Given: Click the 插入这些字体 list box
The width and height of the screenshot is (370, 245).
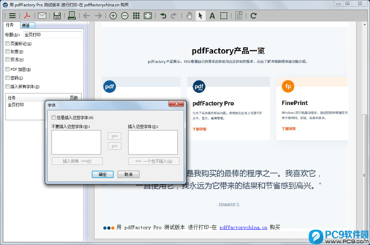Looking at the screenshot, I should pyautogui.click(x=153, y=142).
